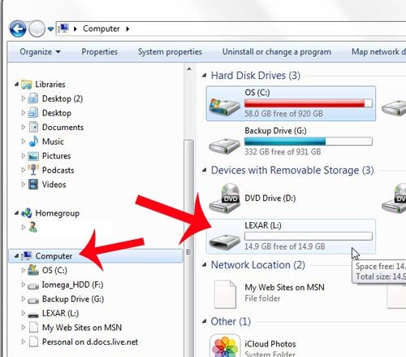
Task: Collapse the Other (1) group
Action: pos(205,321)
